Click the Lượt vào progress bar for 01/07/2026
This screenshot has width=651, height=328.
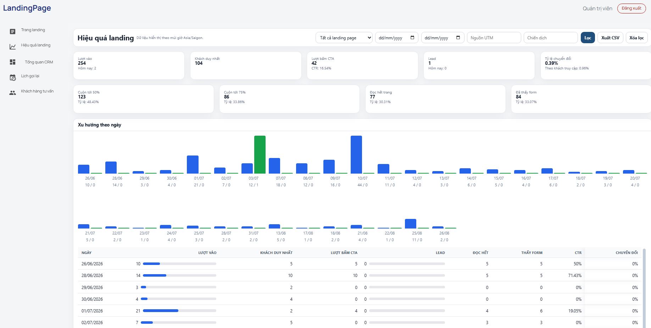point(179,311)
